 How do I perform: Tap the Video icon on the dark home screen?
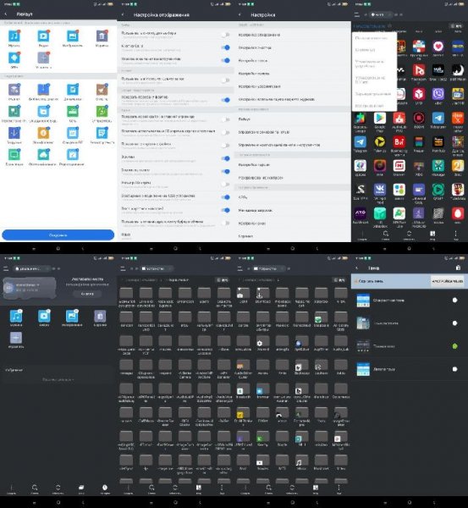tap(44, 316)
